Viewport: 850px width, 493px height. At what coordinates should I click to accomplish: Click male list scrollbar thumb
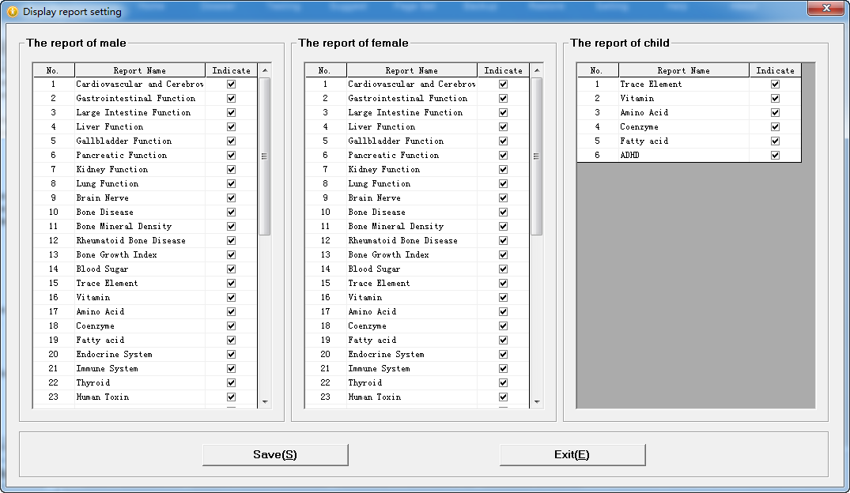pyautogui.click(x=265, y=156)
